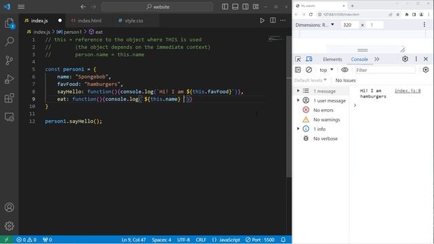Create a live expression with eye icon

(x=344, y=70)
